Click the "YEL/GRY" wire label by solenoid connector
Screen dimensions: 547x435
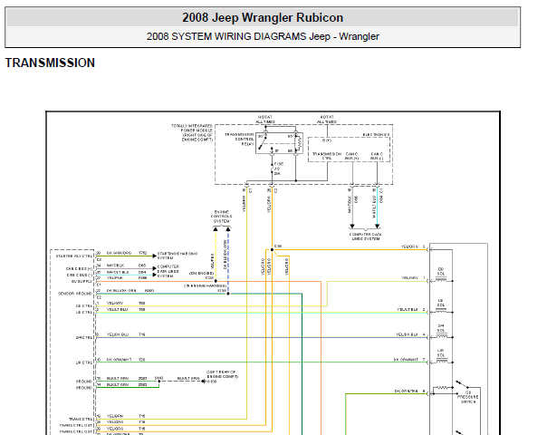pos(409,278)
